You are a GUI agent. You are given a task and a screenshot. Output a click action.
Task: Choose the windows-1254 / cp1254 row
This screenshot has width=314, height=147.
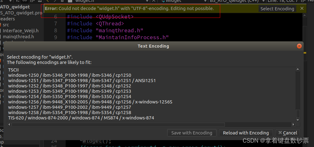[151, 97]
